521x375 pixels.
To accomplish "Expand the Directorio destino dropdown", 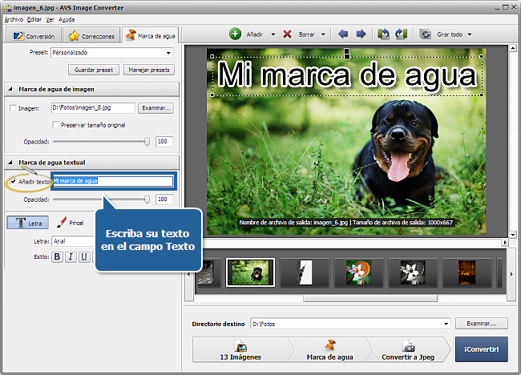I will (445, 324).
